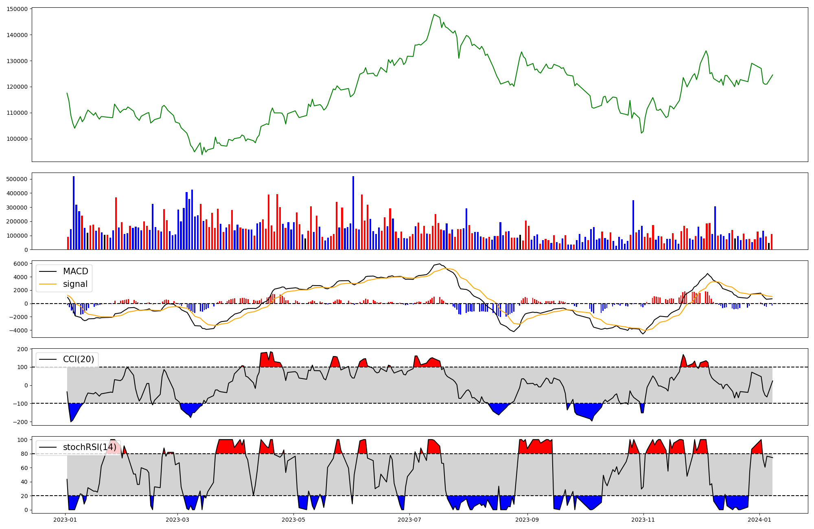Click the 2023-05 date tick label
The height and width of the screenshot is (529, 814).
pyautogui.click(x=293, y=520)
